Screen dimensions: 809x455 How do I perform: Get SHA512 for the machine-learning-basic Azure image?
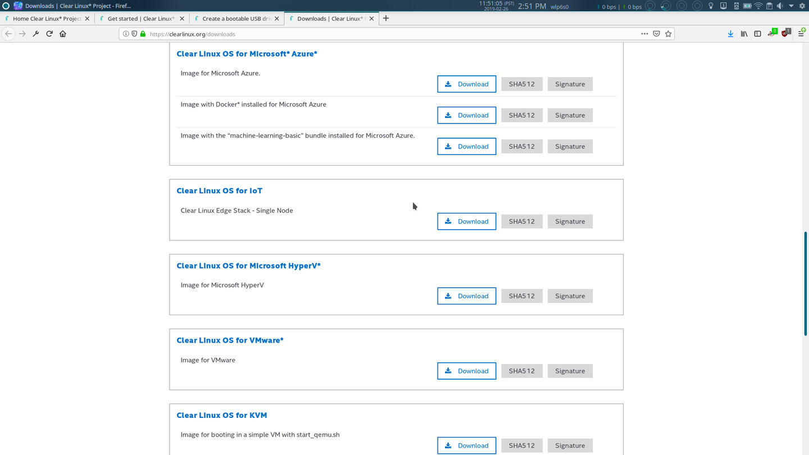pos(521,146)
